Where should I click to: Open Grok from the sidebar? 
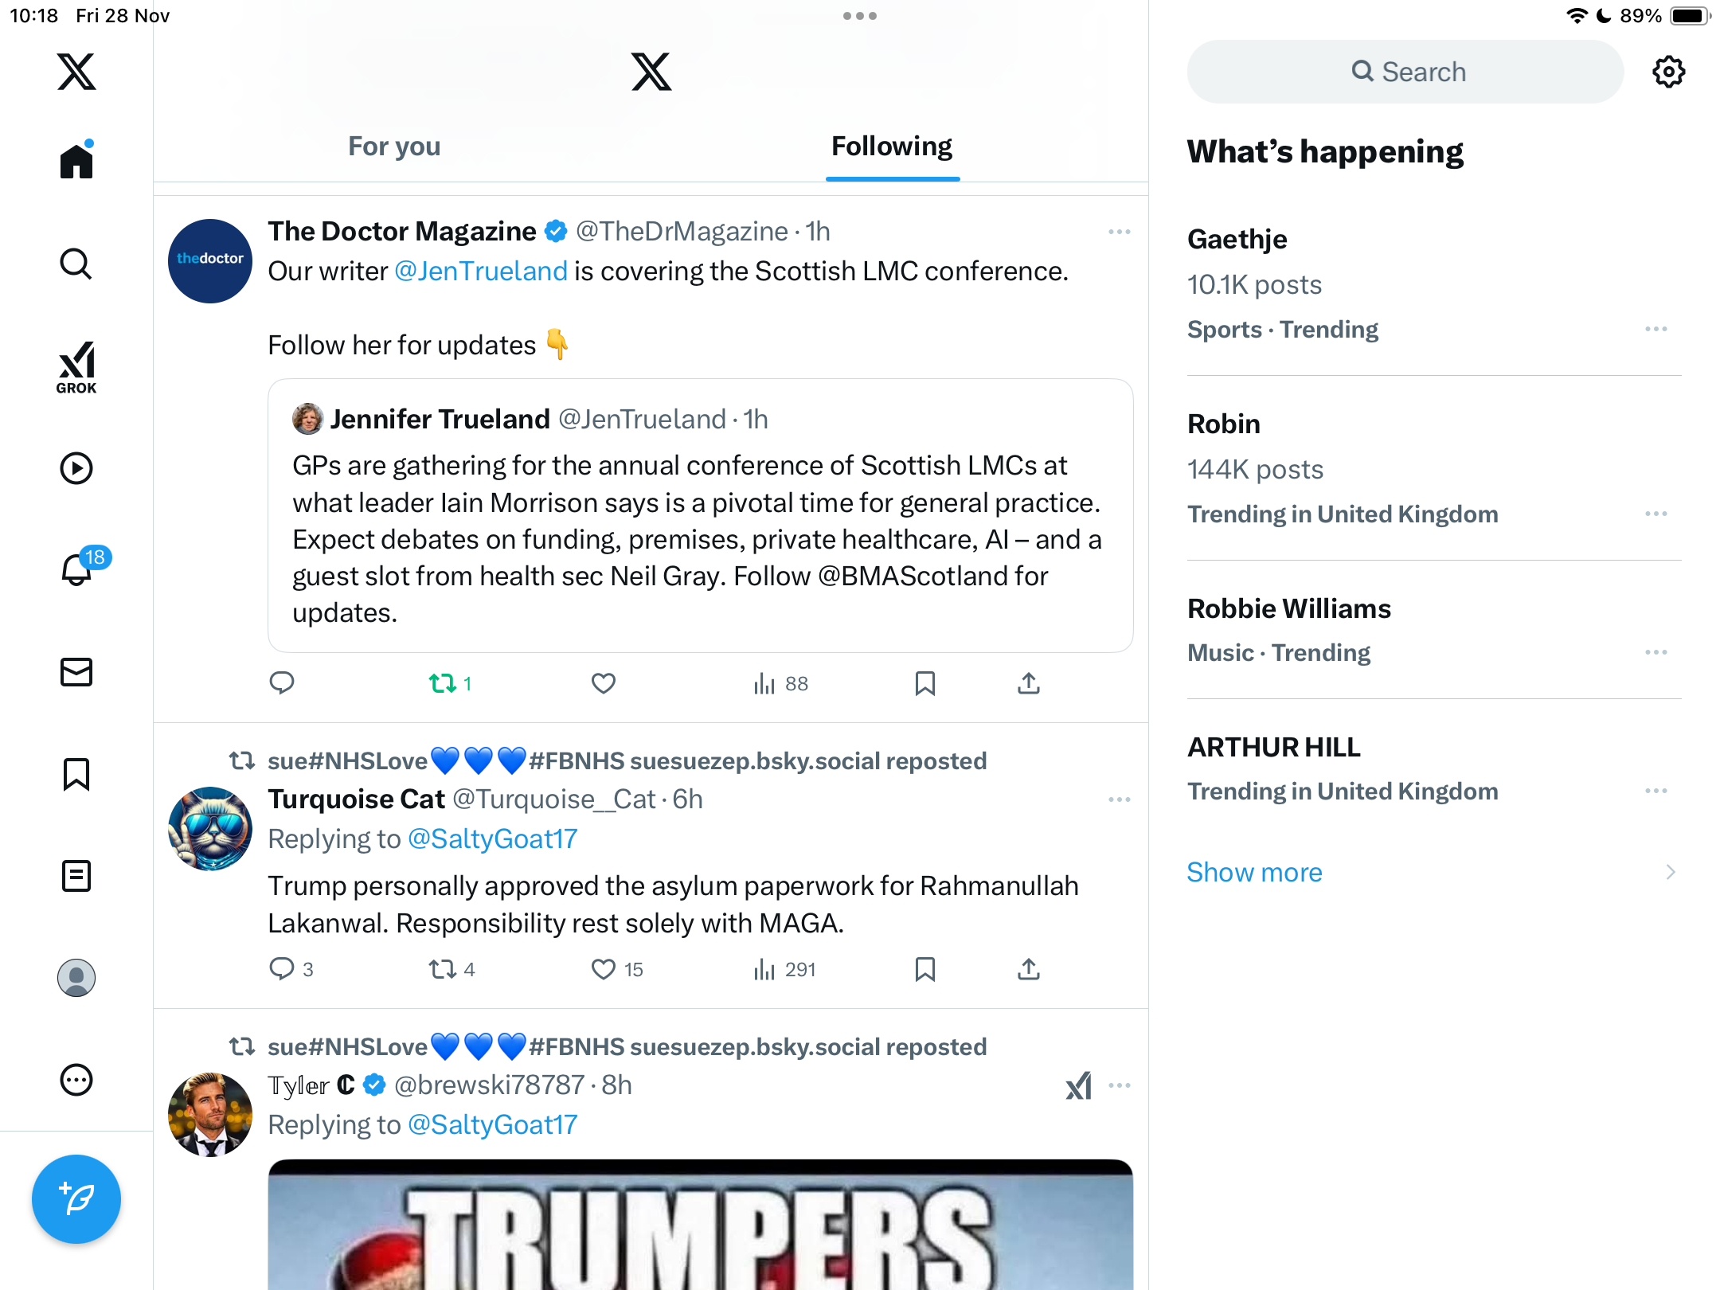pos(76,367)
